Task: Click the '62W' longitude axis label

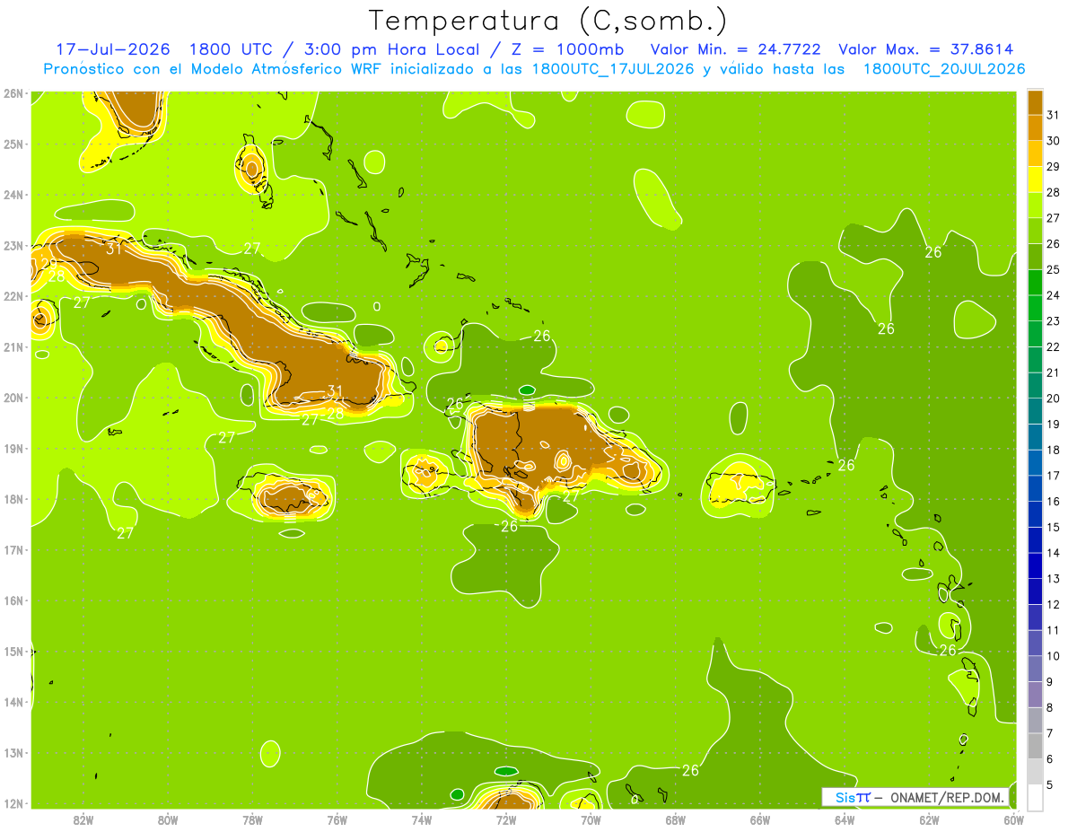Action: (x=929, y=819)
